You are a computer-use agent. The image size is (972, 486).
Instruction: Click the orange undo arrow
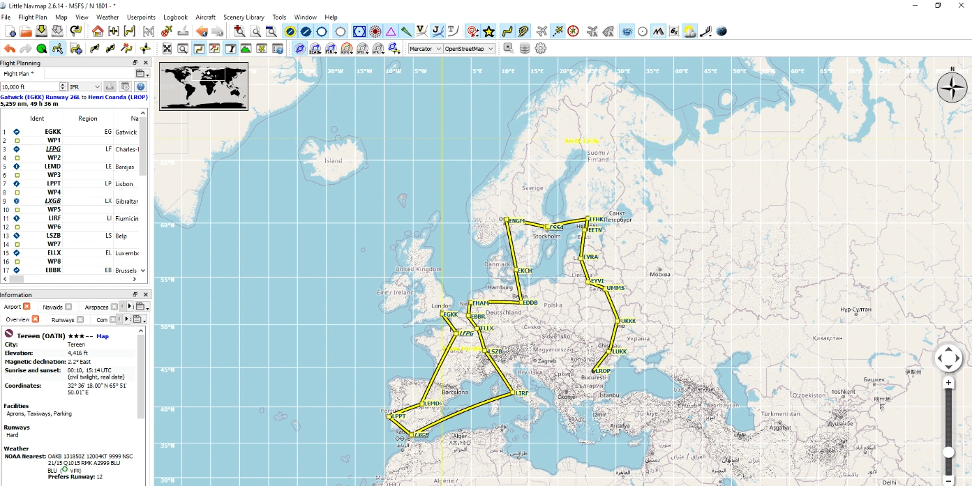[x=10, y=49]
